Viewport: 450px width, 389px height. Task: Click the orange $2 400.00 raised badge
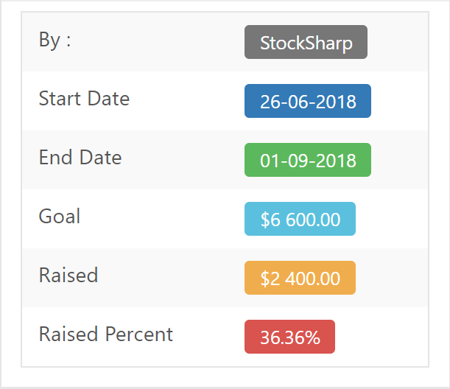point(300,278)
